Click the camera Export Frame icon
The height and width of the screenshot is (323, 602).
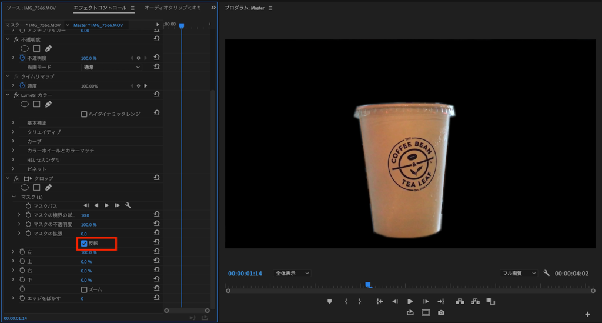pyautogui.click(x=441, y=312)
